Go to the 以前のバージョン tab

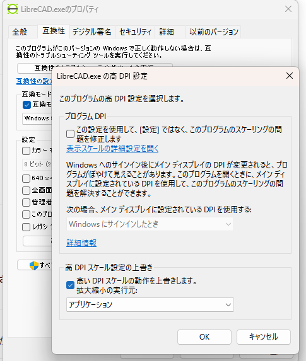[x=213, y=32]
